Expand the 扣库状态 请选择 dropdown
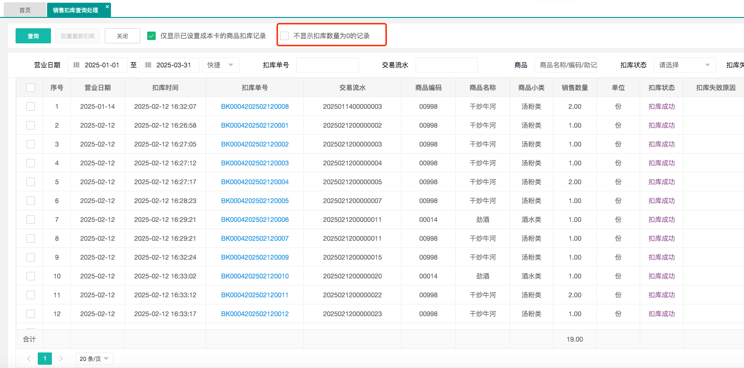 coord(684,65)
